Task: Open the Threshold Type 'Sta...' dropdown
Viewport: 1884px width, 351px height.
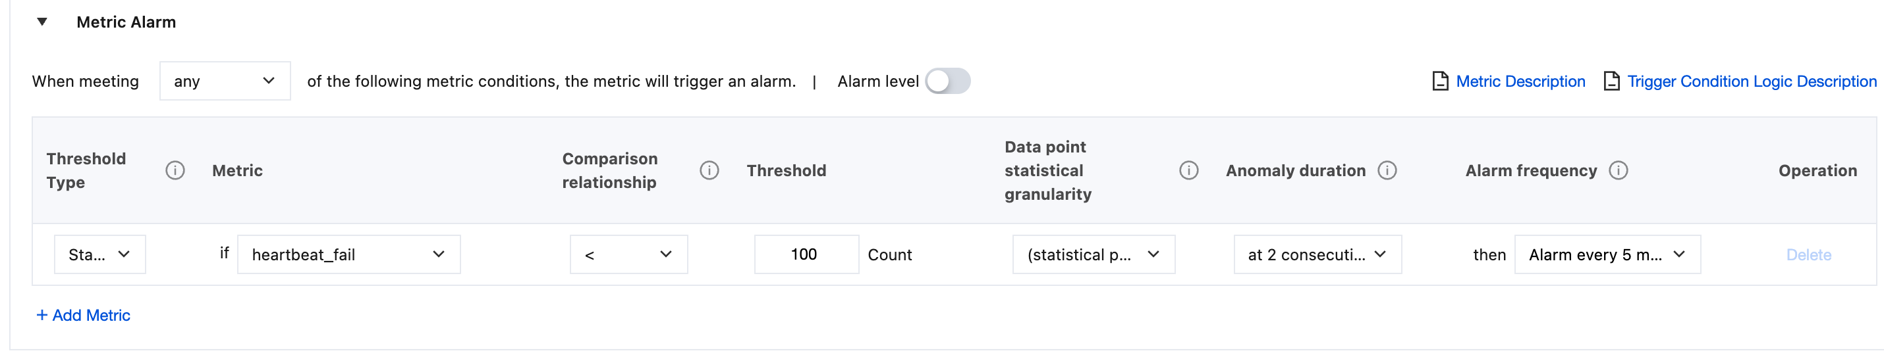Action: click(100, 254)
